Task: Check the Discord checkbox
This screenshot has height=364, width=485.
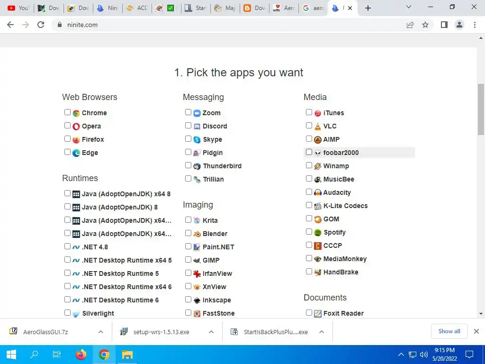Action: point(188,125)
